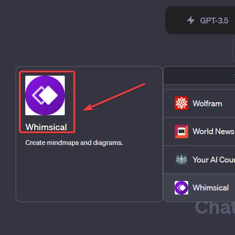Choose the Wolfram label in the plugin list
Viewport: 235px width, 235px height.
coord(207,104)
